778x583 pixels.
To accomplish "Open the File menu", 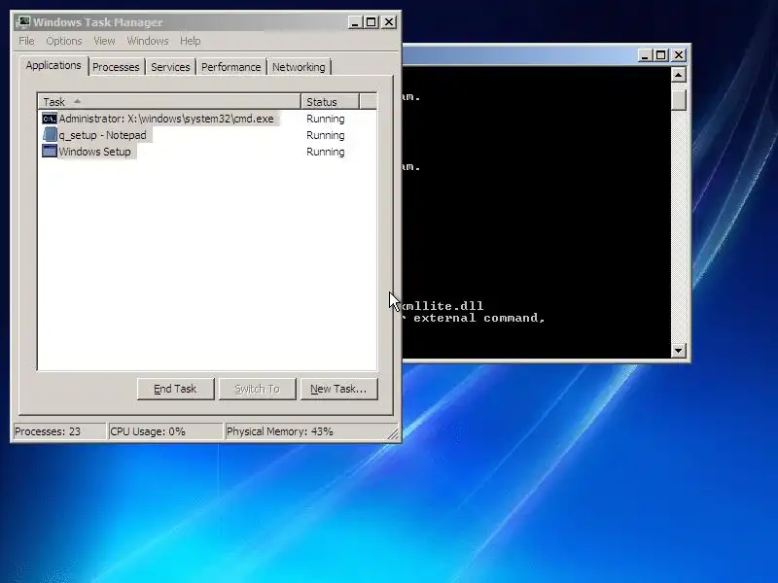I will coord(26,41).
